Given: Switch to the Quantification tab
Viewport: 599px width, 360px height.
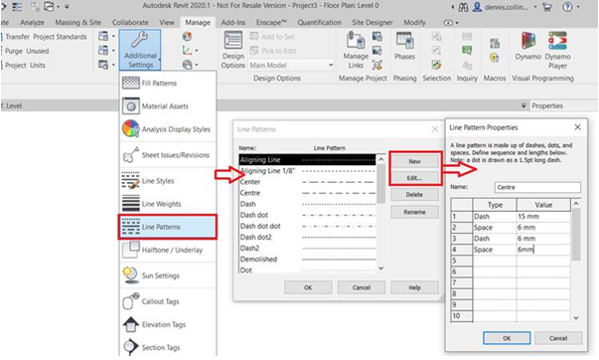Looking at the screenshot, I should pyautogui.click(x=319, y=23).
